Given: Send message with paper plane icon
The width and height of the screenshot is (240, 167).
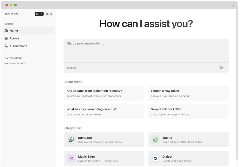Looking at the screenshot, I should tap(222, 68).
